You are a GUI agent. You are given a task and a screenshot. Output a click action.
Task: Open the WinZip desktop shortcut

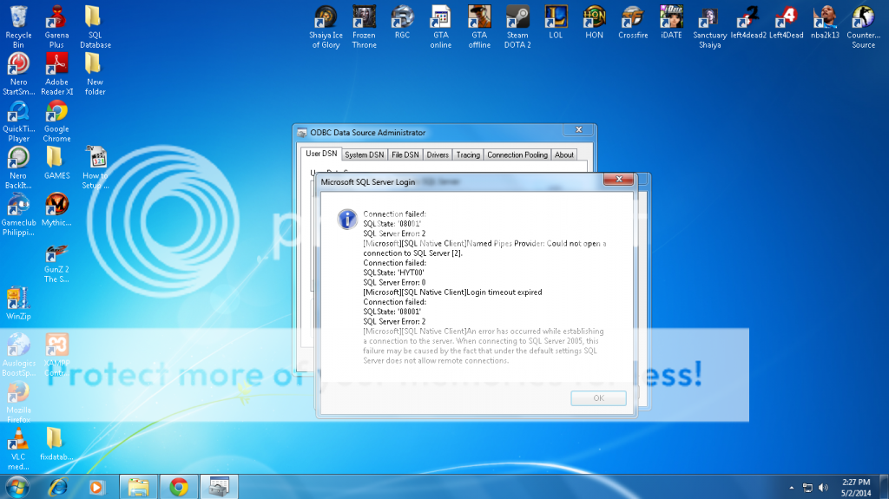pos(18,299)
